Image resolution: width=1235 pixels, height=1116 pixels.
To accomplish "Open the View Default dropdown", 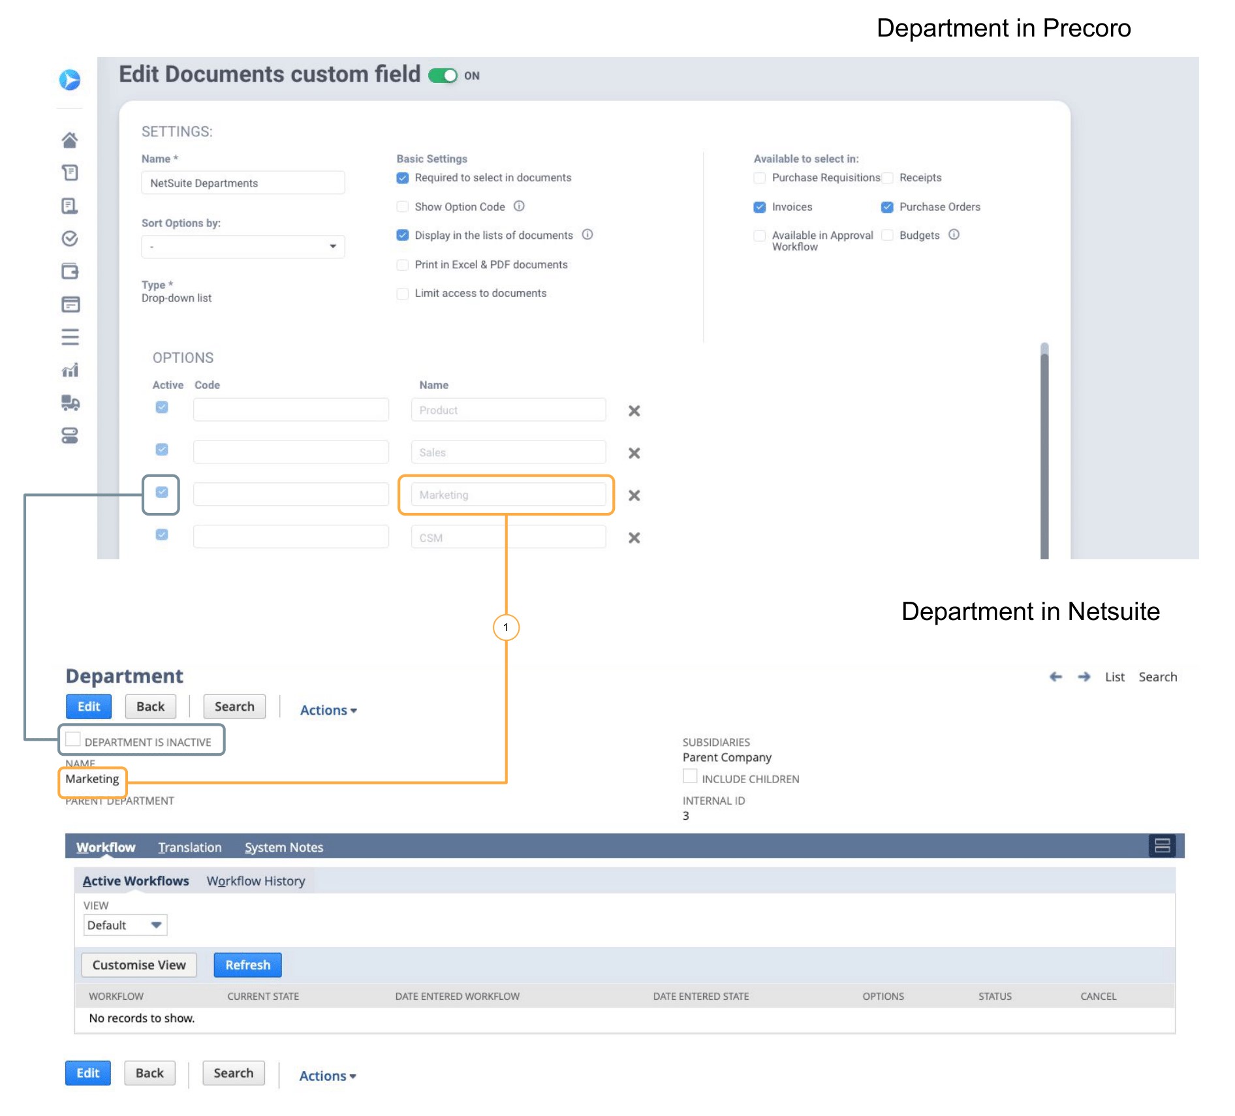I will (x=125, y=925).
